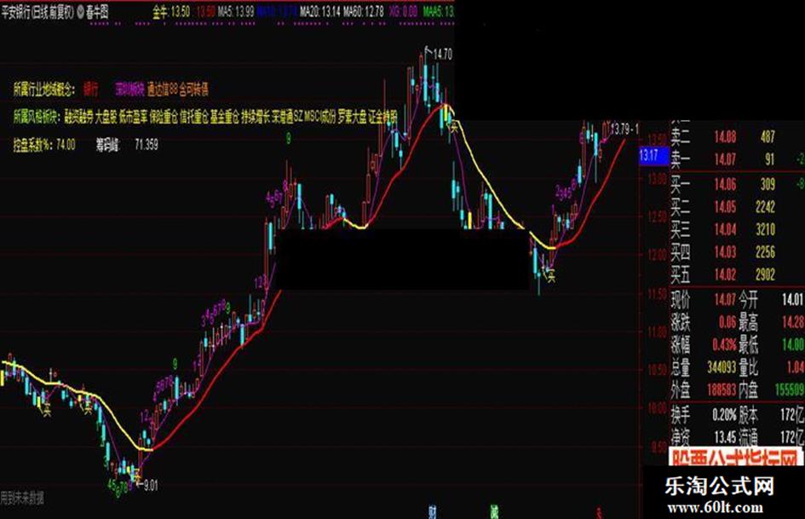The image size is (805, 519).
Task: Click the 大盘股 style tag
Action: coord(106,118)
